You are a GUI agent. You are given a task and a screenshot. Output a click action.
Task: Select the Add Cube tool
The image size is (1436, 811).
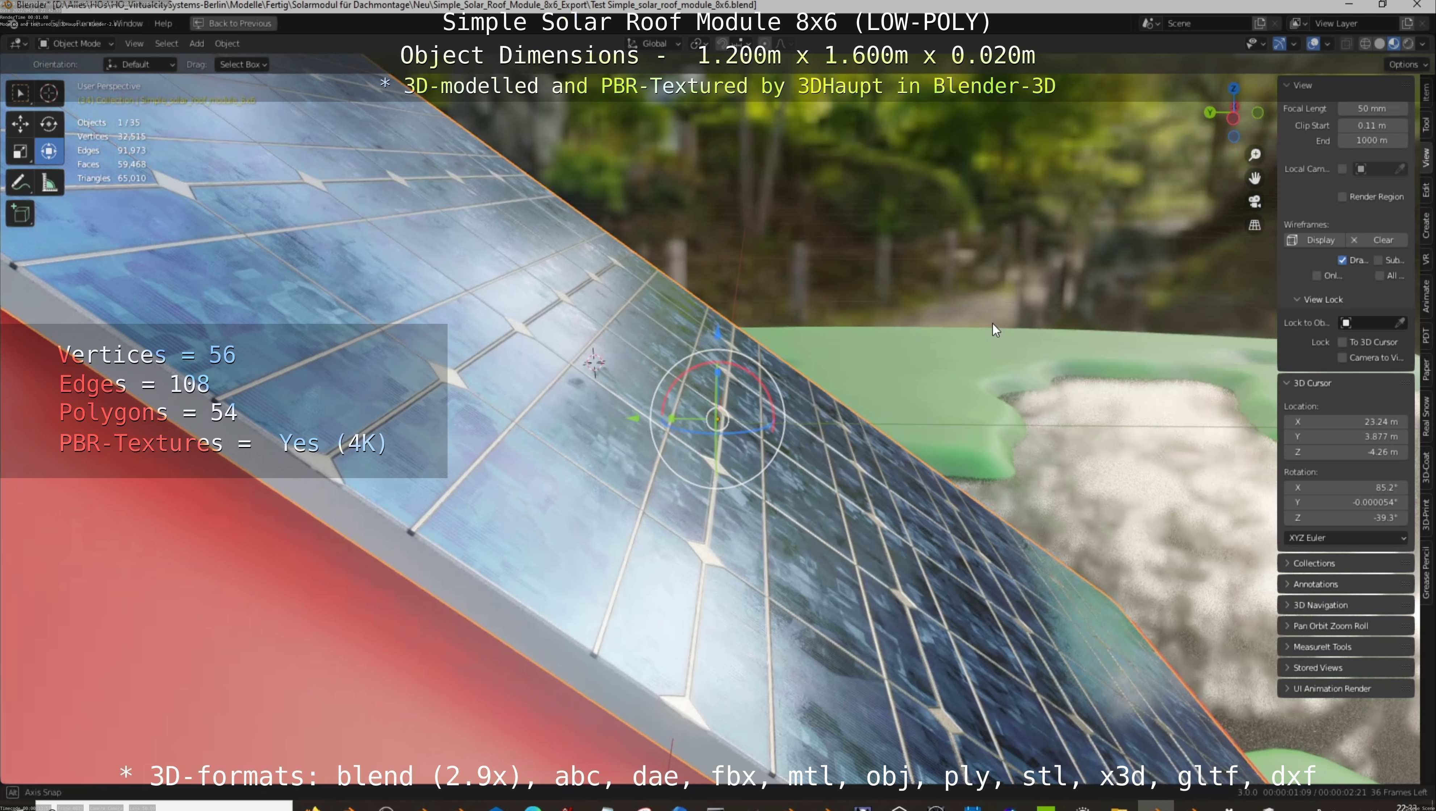point(20,214)
